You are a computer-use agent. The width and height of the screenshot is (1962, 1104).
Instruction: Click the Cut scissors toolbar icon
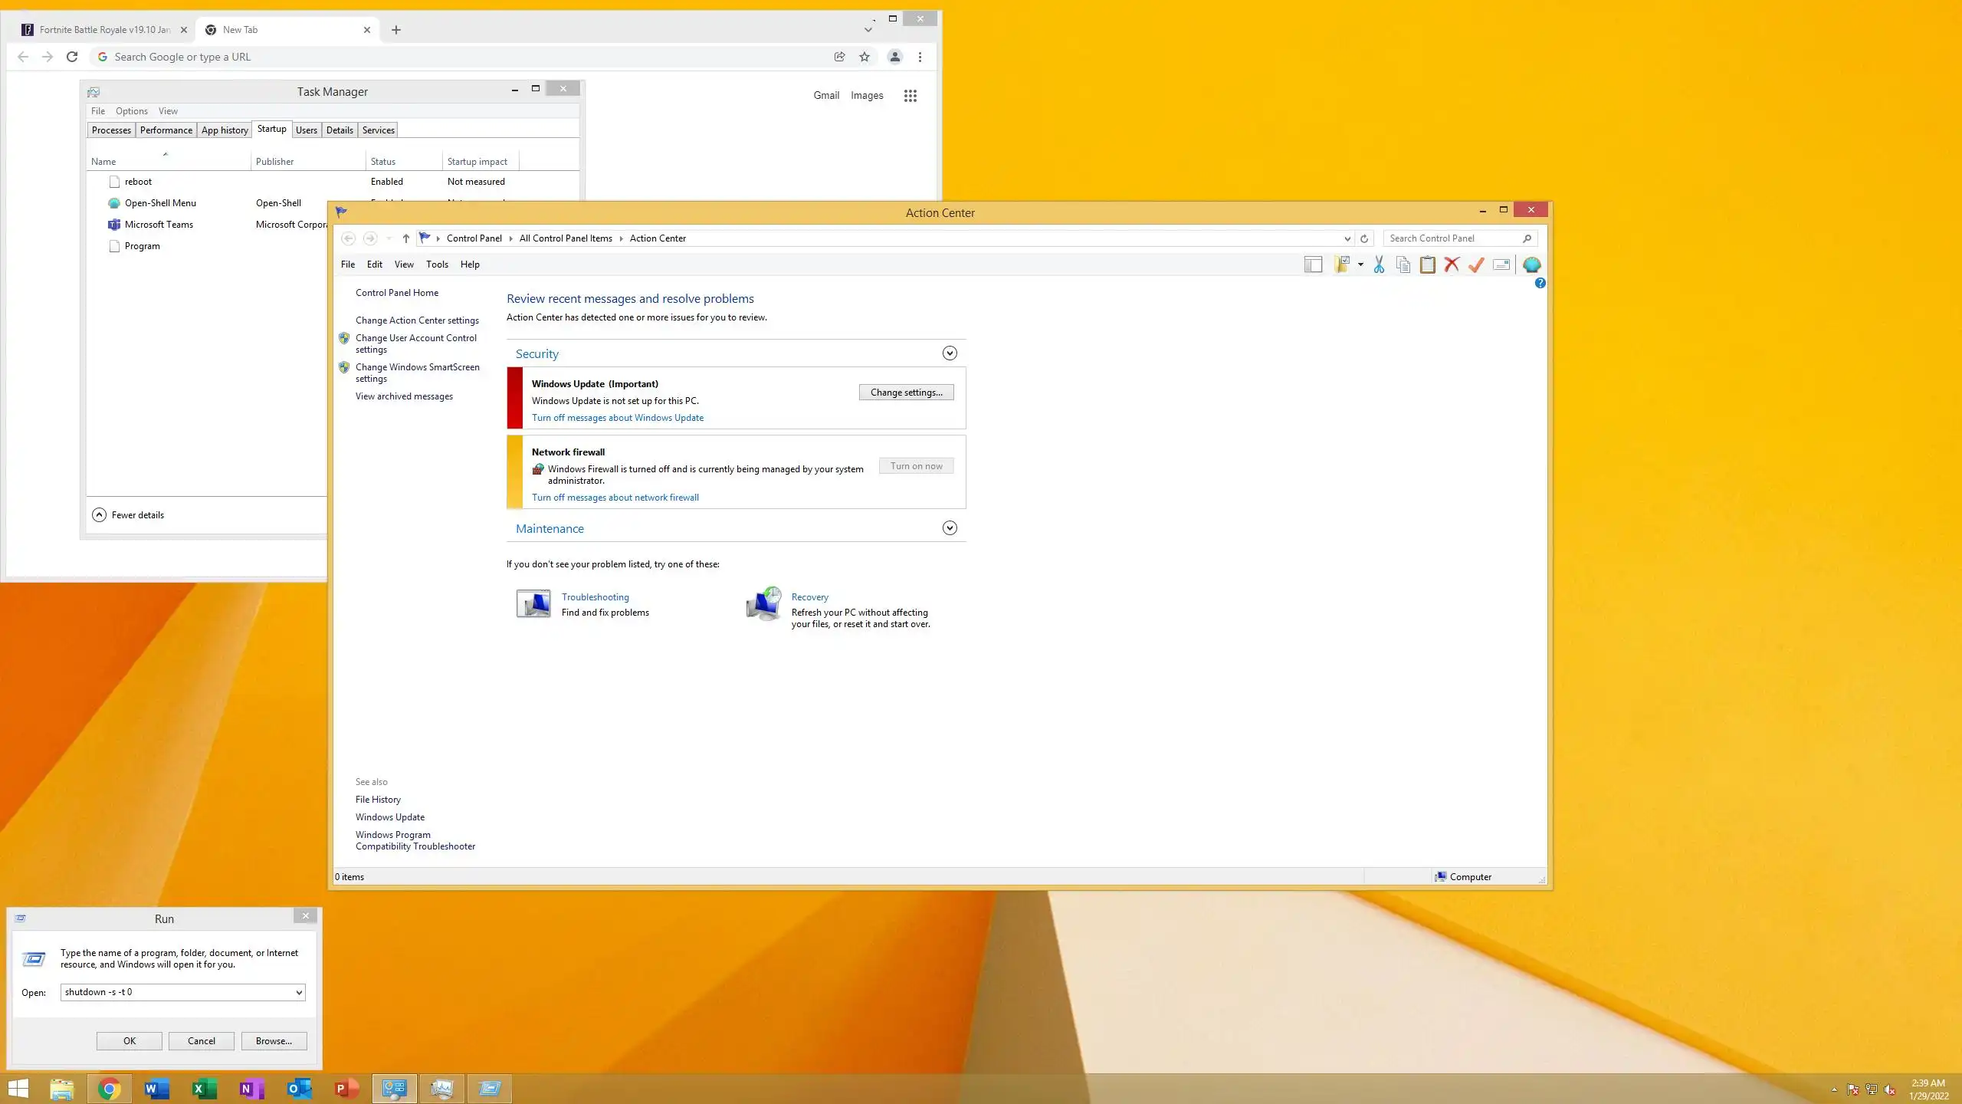tap(1379, 264)
